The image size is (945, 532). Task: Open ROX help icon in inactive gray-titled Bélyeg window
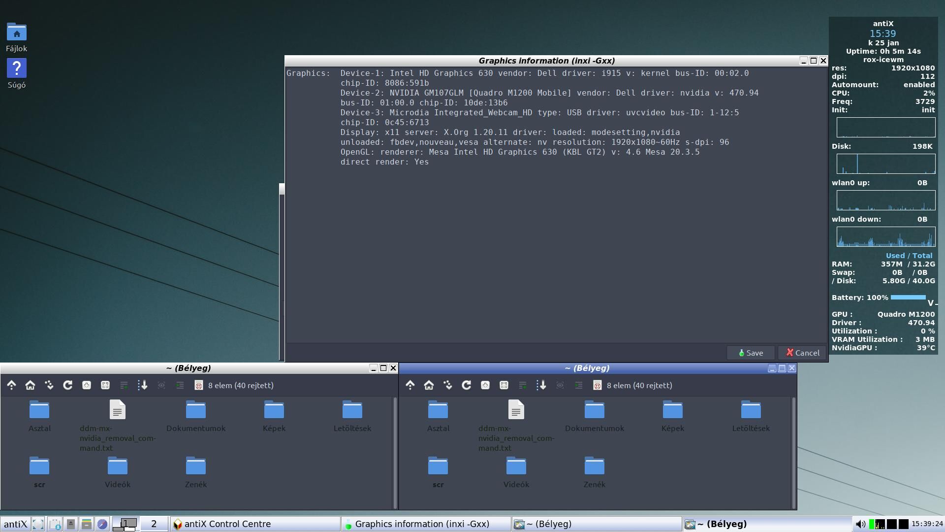[x=198, y=385]
